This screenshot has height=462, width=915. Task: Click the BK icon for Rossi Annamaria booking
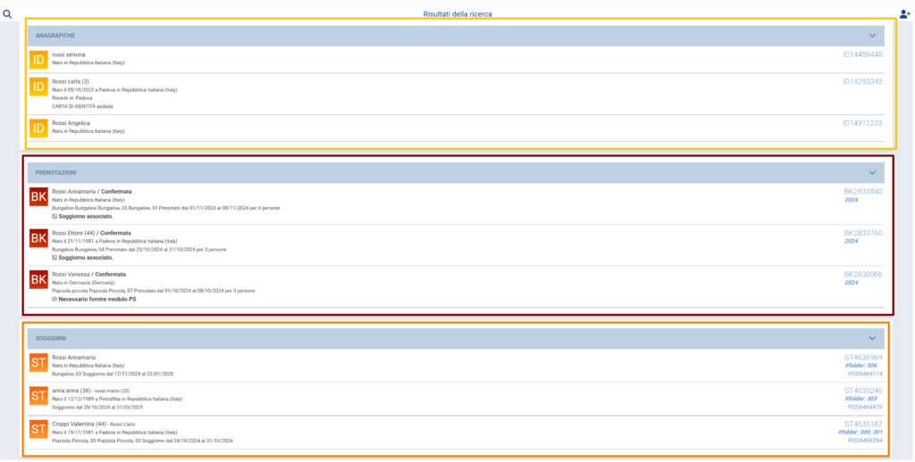coord(38,197)
